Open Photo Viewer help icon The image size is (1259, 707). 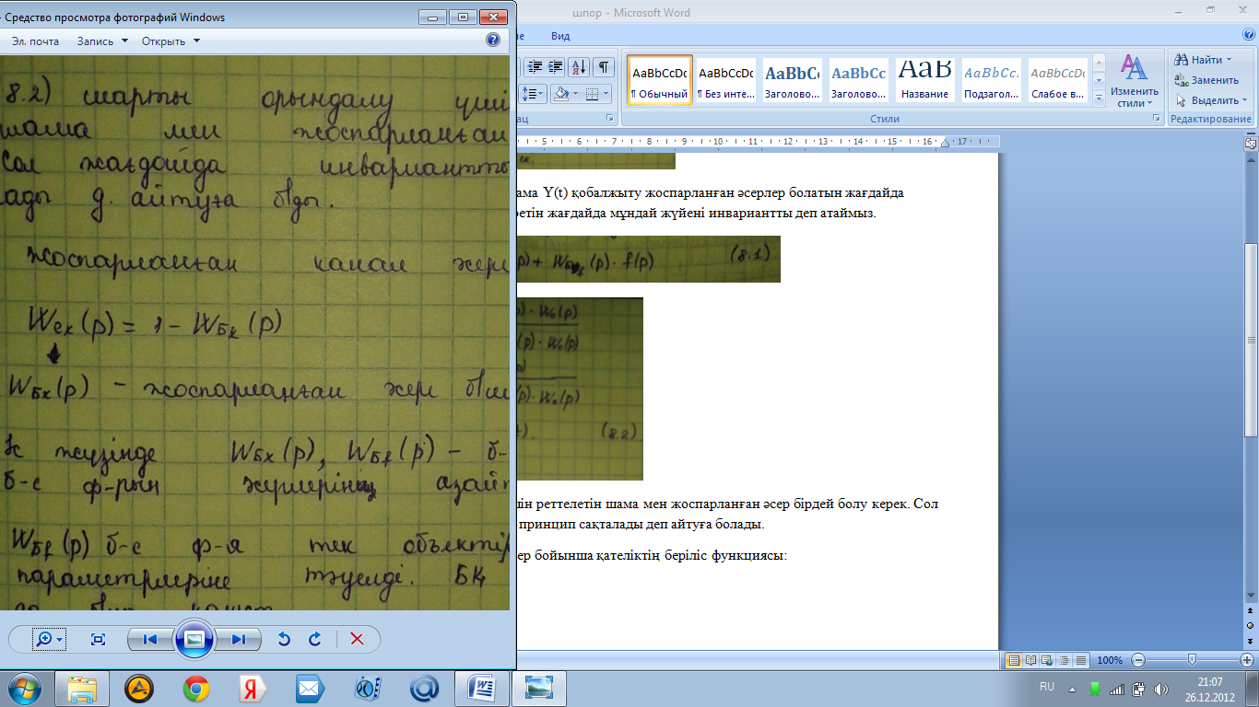click(492, 41)
